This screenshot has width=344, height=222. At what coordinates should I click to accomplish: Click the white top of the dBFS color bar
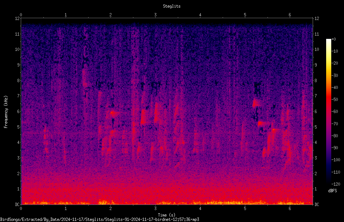point(328,41)
